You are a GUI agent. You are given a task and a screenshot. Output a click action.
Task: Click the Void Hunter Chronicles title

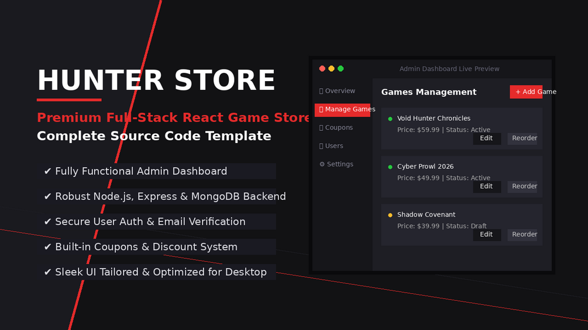(434, 118)
